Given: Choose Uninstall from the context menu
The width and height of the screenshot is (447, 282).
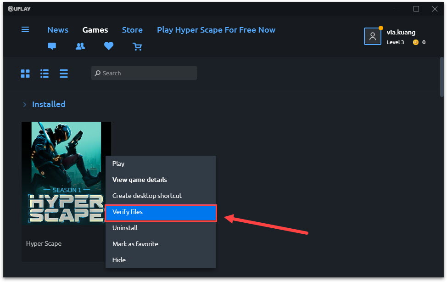Looking at the screenshot, I should (125, 228).
